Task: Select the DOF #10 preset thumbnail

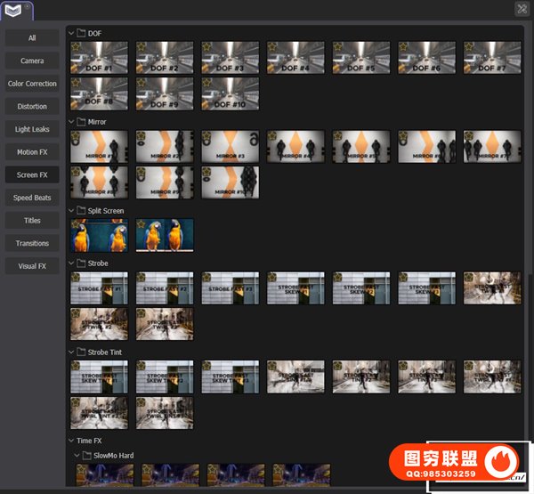Action: (231, 94)
